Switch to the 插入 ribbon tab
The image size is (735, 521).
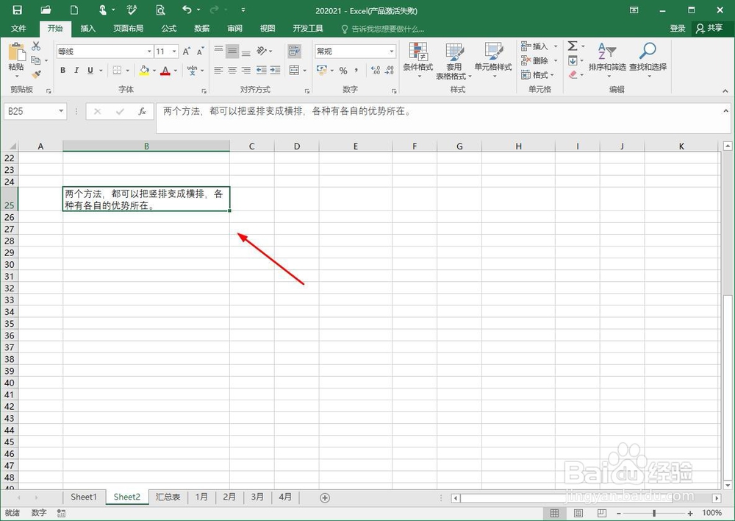[x=87, y=29]
